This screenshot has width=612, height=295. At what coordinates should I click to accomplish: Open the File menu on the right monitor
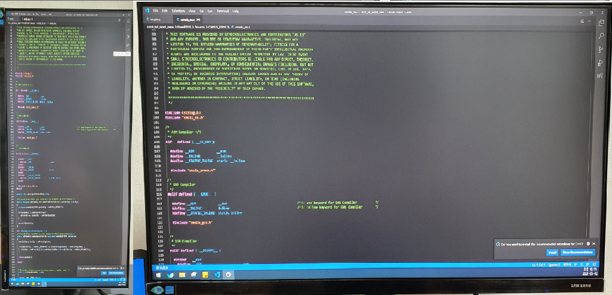pos(156,11)
